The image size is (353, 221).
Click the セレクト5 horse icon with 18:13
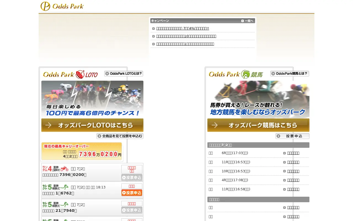click(x=55, y=187)
